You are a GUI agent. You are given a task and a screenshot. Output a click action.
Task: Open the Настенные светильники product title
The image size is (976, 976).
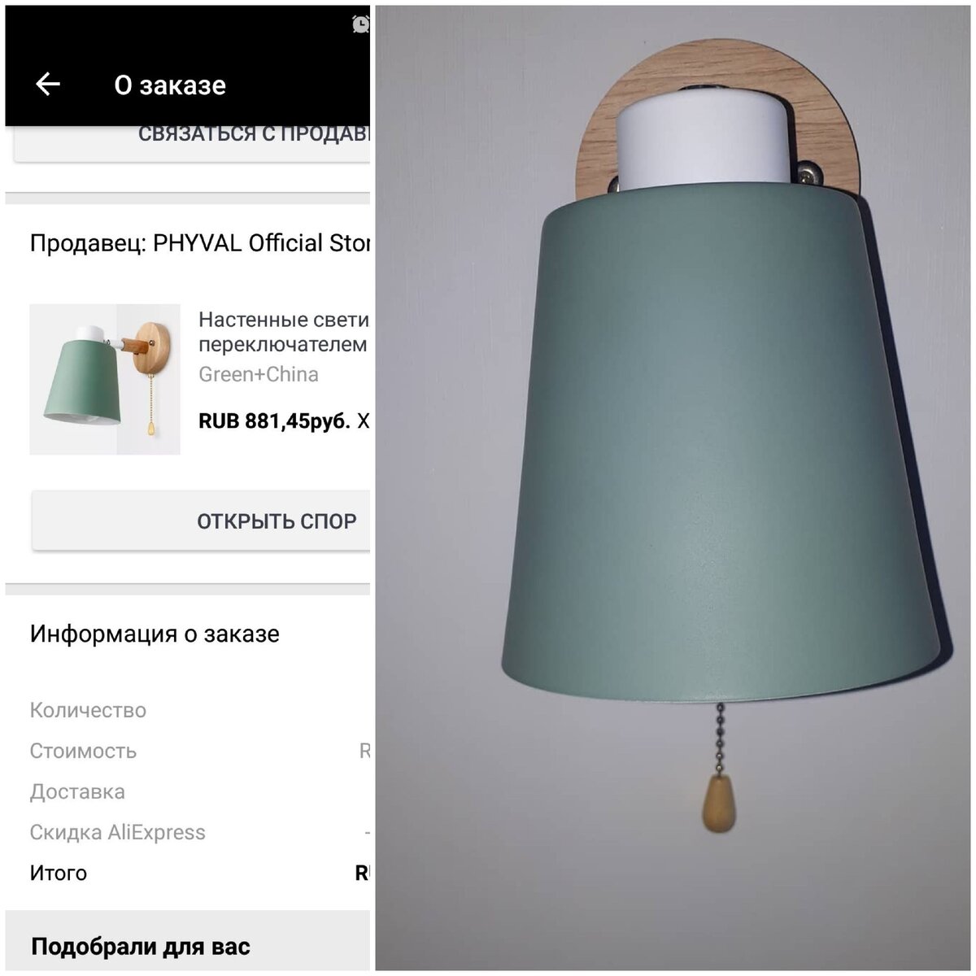(284, 332)
